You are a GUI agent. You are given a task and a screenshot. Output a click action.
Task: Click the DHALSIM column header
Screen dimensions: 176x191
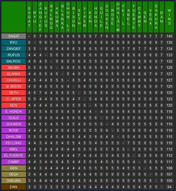pyautogui.click(x=118, y=17)
